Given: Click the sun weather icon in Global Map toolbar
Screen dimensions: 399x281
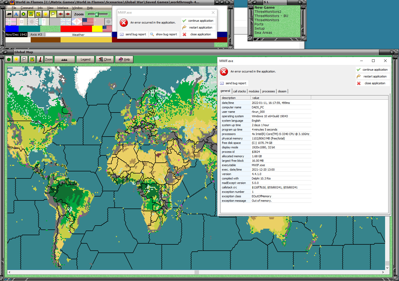Looking at the screenshot, I should [16, 59].
